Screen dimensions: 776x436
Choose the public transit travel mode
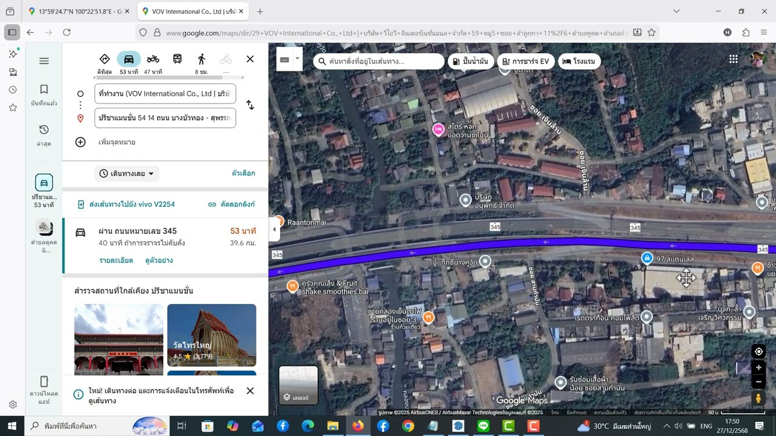[177, 59]
